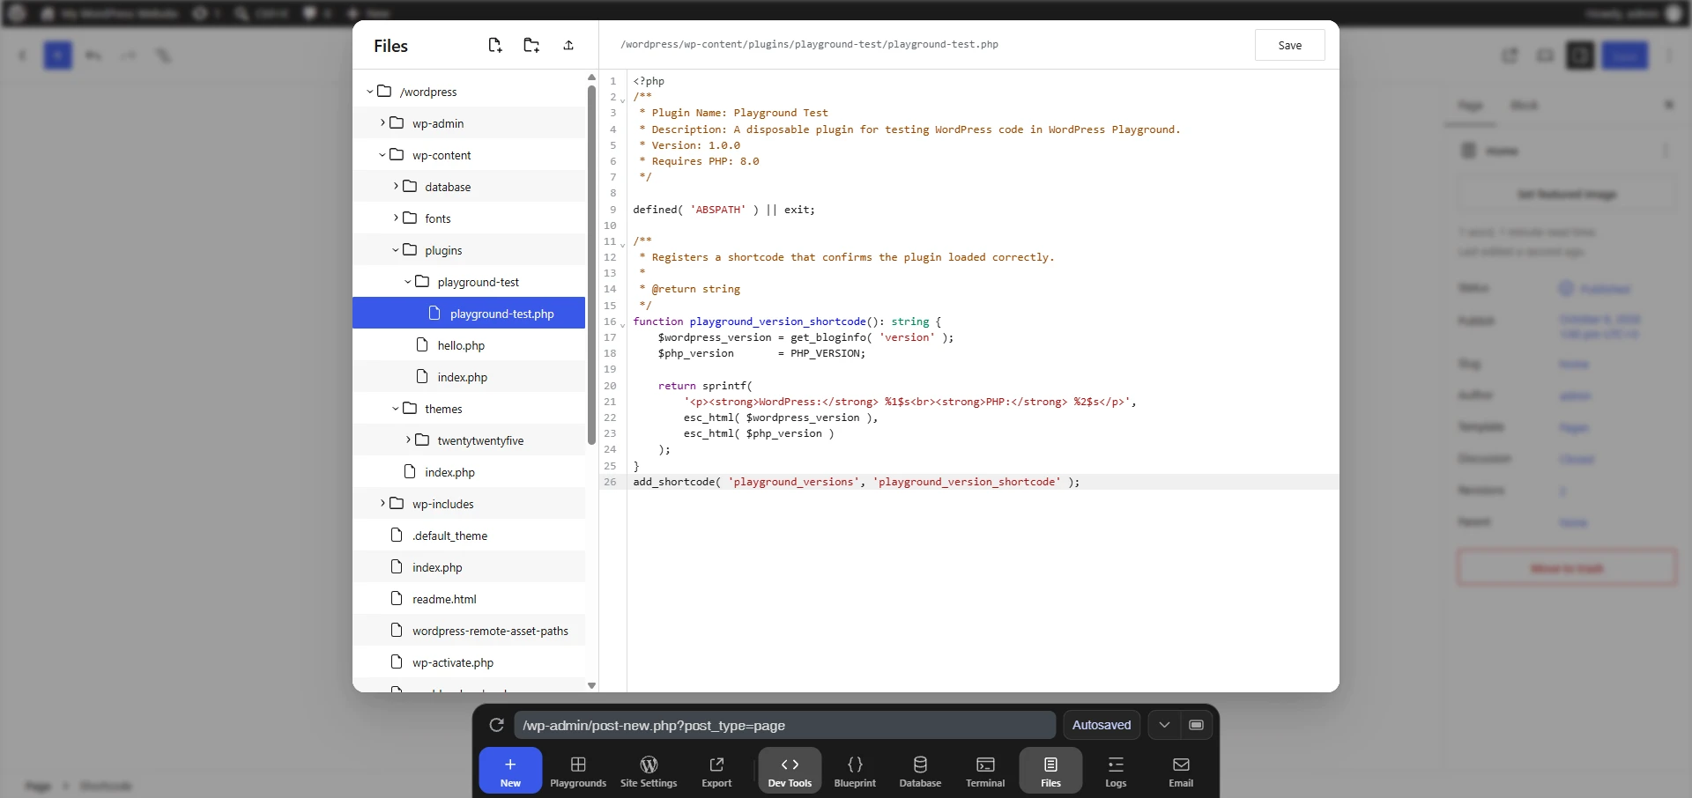Switch to the Email tab

(1181, 771)
